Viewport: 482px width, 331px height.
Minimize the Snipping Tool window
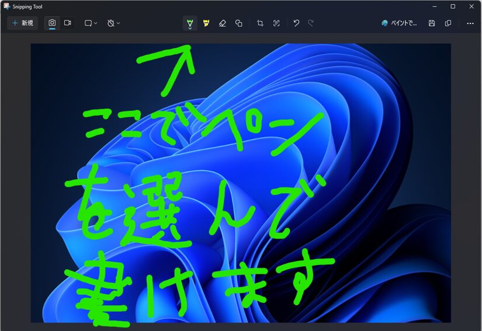point(434,6)
